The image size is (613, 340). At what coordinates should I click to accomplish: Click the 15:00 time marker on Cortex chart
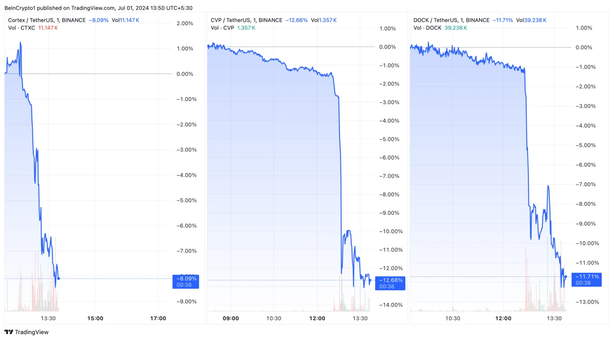coord(95,318)
